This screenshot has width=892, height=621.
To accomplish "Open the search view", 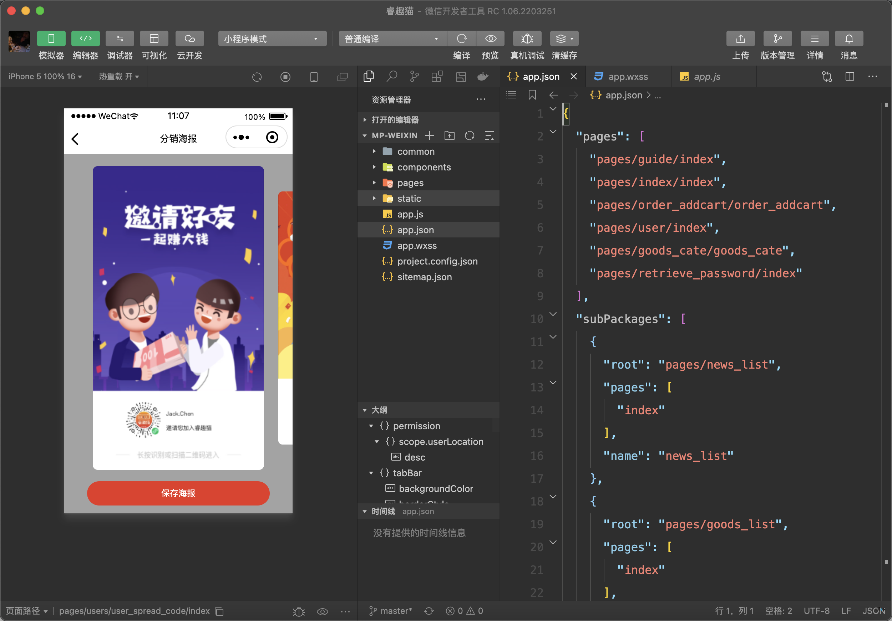I will coord(392,76).
